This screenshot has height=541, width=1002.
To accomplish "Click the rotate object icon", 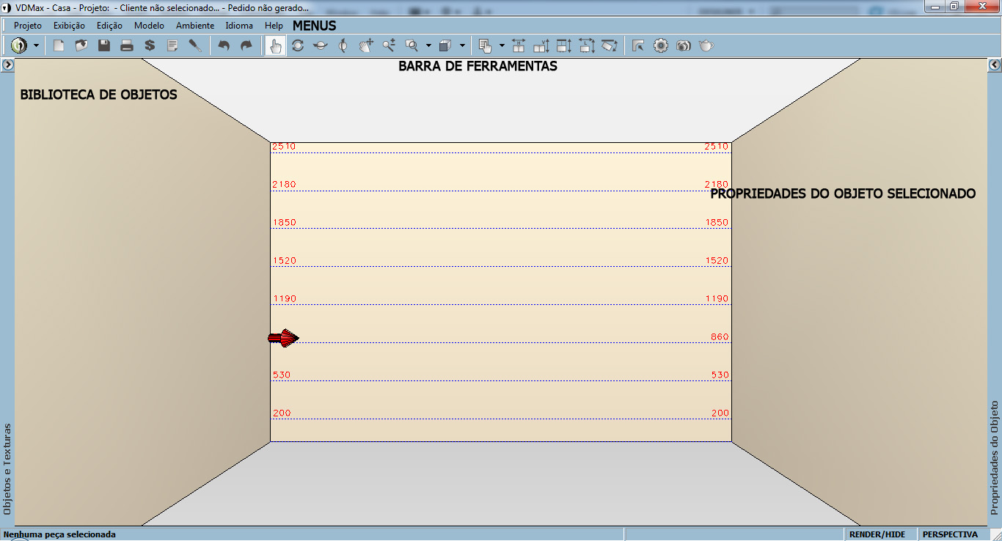I will [610, 45].
